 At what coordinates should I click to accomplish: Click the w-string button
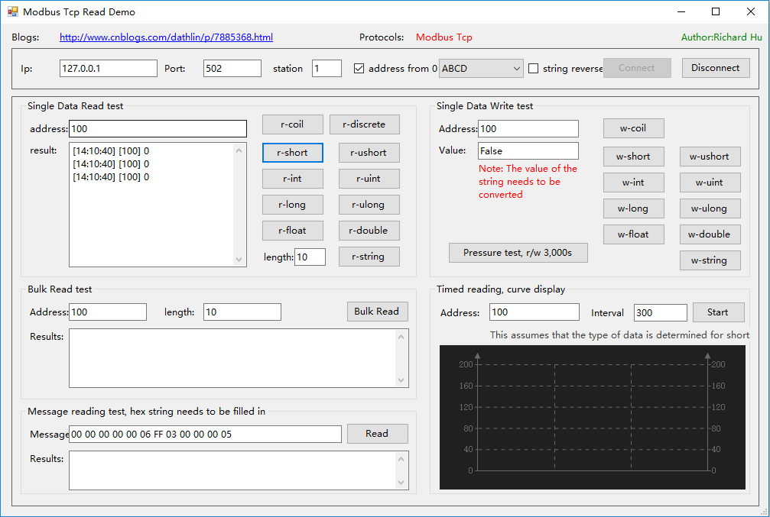coord(710,260)
